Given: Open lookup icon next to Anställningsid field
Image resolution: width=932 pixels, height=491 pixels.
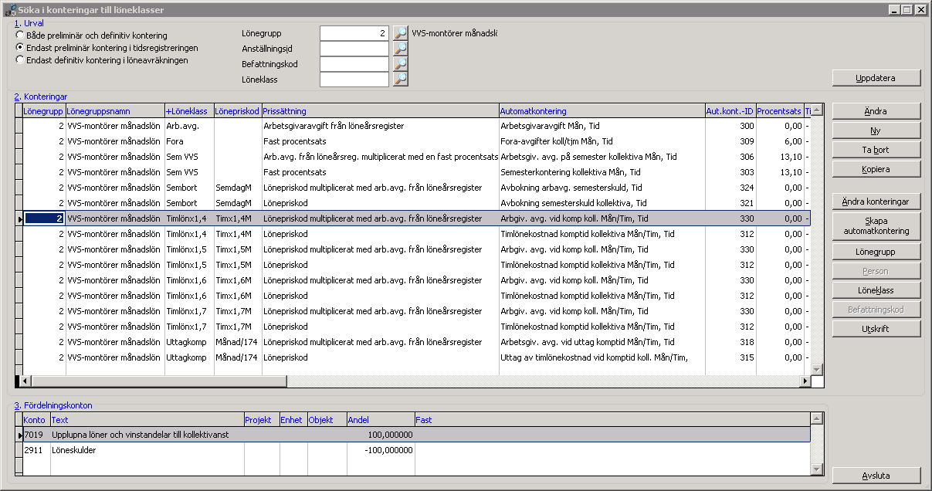Looking at the screenshot, I should tap(400, 49).
